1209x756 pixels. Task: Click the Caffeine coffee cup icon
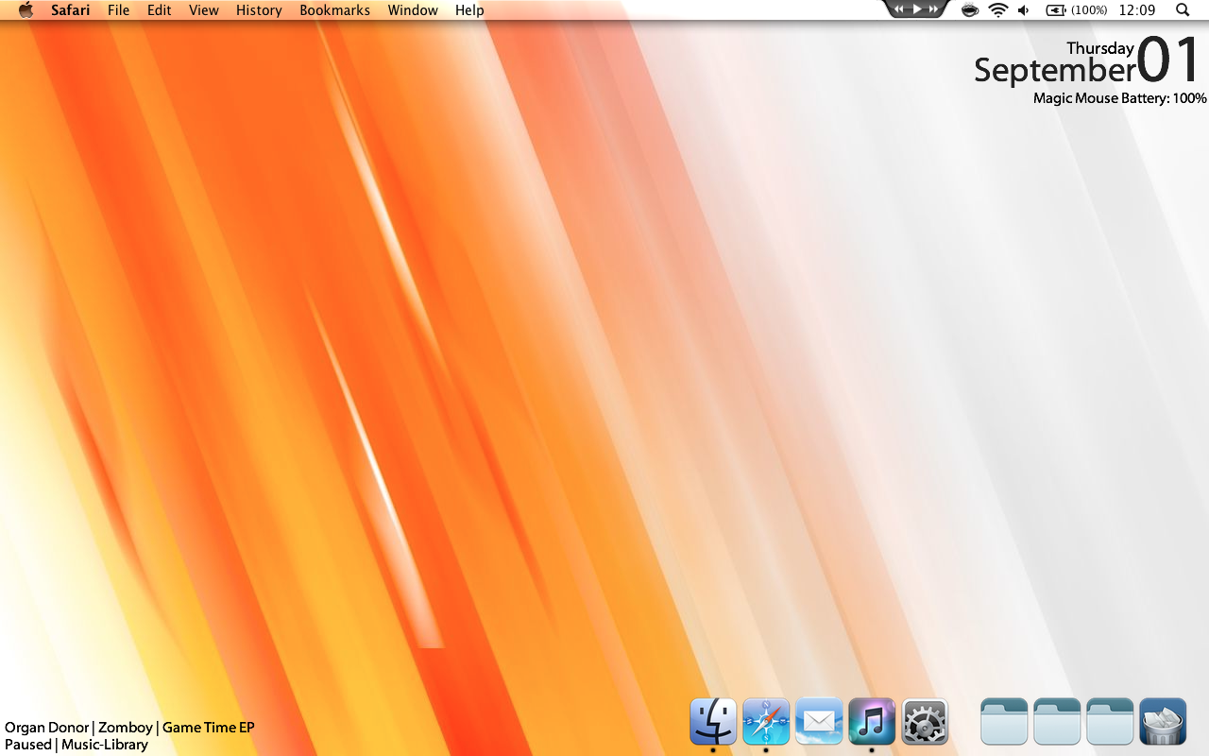[970, 10]
